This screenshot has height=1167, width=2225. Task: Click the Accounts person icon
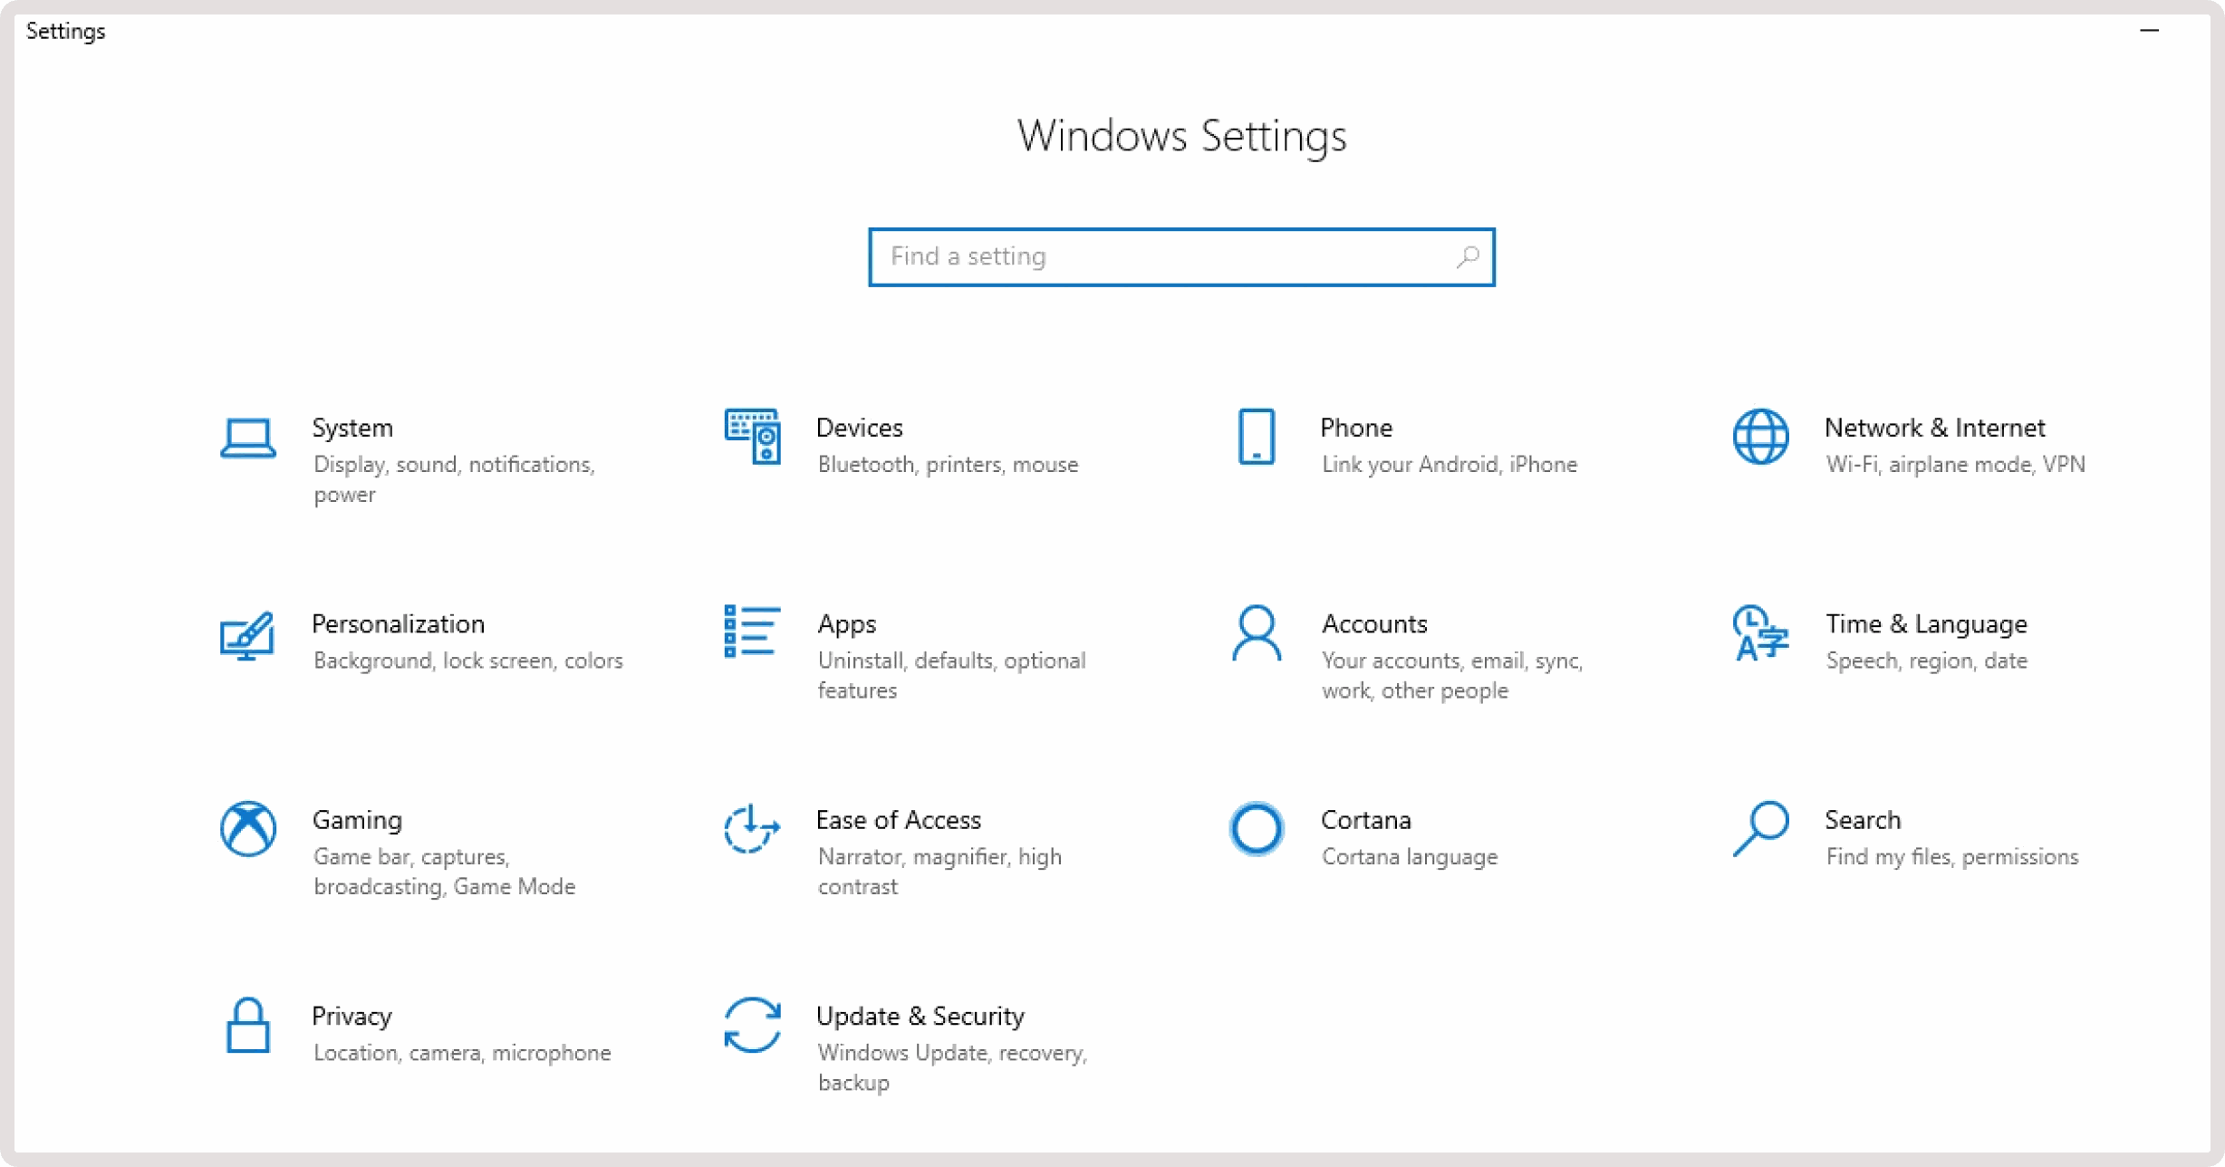click(x=1257, y=632)
